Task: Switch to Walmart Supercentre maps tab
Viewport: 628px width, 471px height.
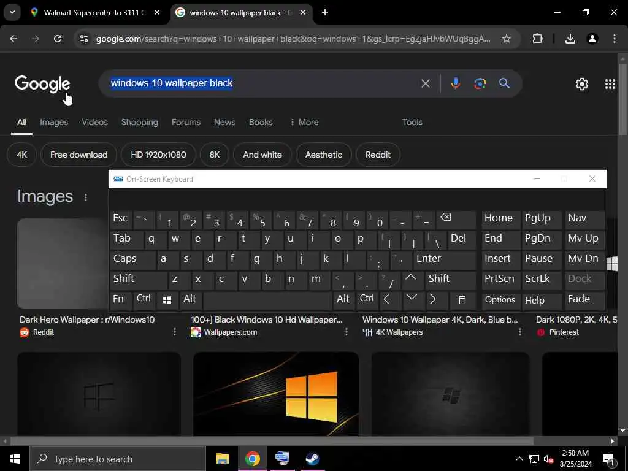Action: [95, 12]
